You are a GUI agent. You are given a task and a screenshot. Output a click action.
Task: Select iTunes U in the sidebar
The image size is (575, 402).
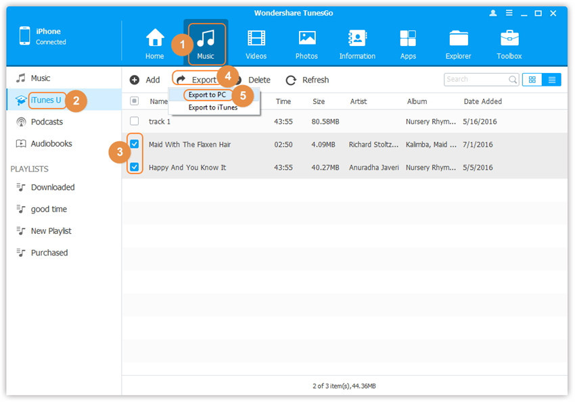tap(64, 100)
